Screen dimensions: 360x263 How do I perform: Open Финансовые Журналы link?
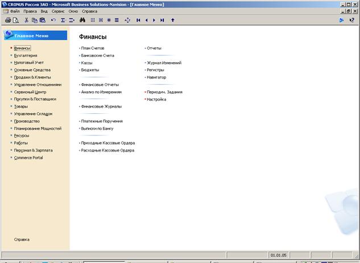pyautogui.click(x=101, y=106)
